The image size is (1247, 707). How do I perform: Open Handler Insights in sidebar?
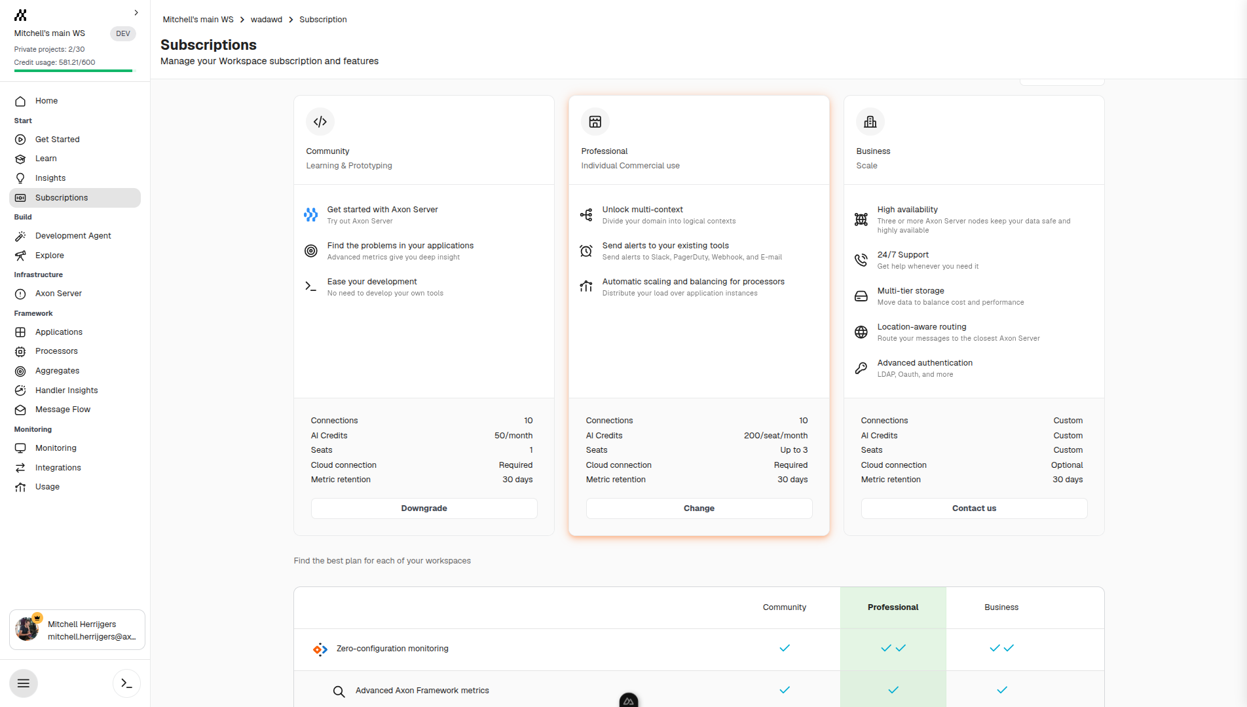66,391
